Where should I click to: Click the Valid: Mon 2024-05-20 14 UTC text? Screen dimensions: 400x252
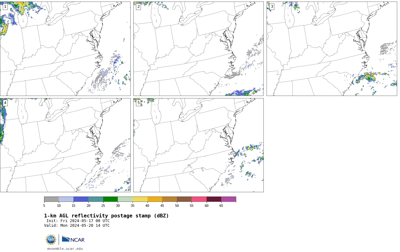[x=77, y=226]
